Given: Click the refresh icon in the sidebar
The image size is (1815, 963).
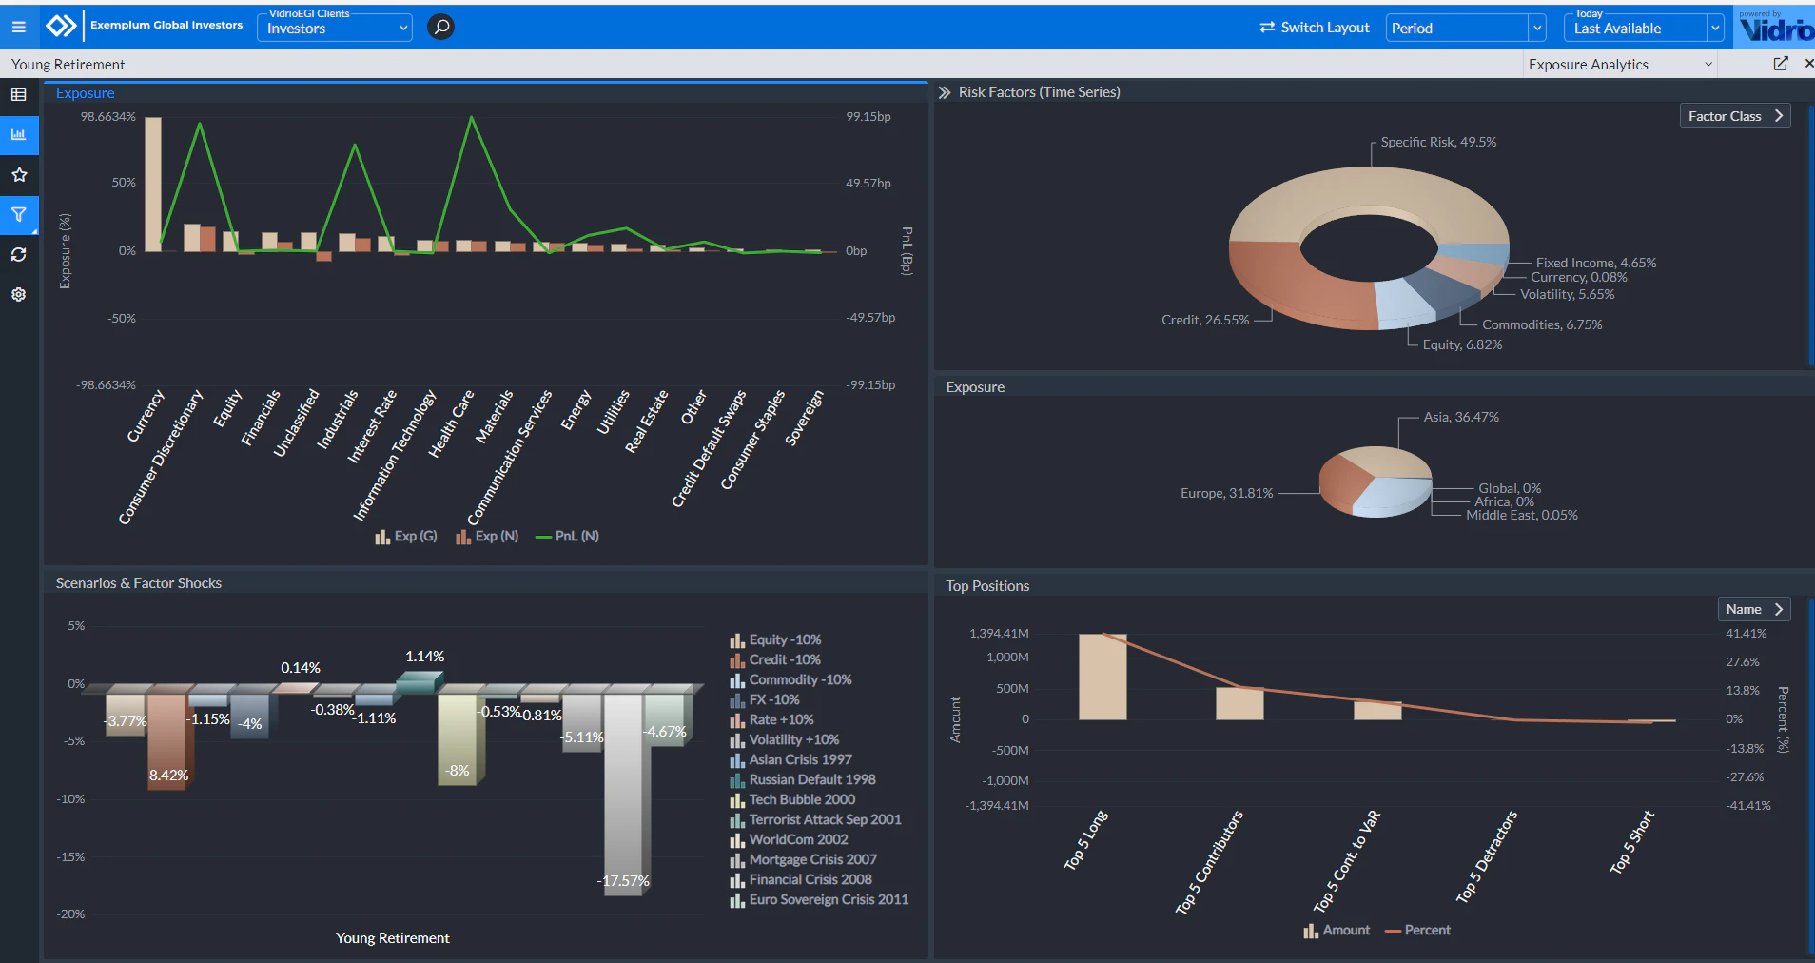Looking at the screenshot, I should (18, 254).
